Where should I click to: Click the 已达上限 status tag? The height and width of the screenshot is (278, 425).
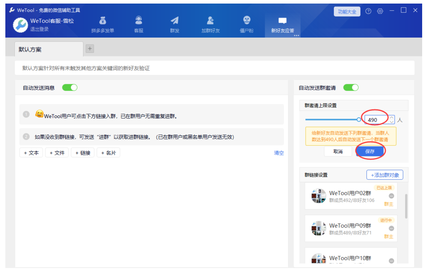tap(384, 188)
